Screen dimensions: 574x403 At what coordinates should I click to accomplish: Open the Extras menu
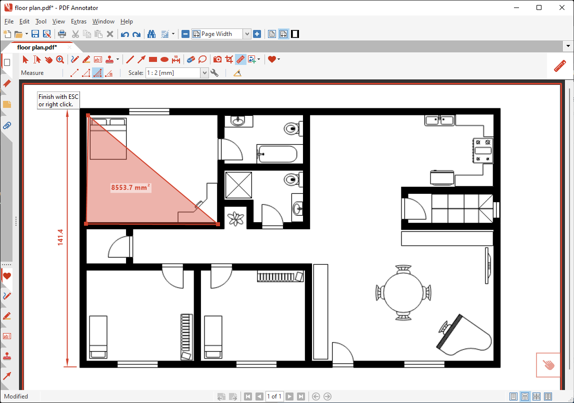pyautogui.click(x=78, y=21)
